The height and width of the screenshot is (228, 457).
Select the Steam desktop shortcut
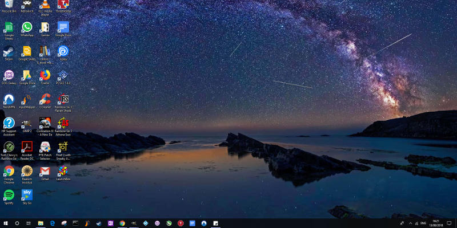tap(9, 53)
